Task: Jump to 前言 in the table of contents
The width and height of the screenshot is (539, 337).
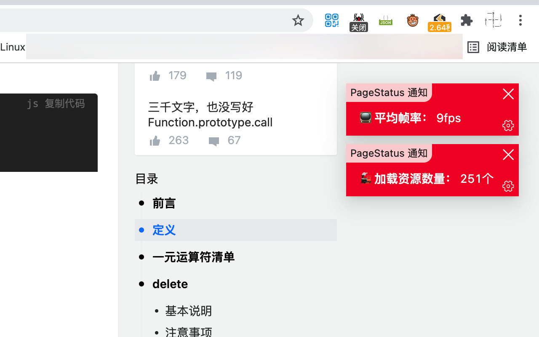Action: coord(164,203)
